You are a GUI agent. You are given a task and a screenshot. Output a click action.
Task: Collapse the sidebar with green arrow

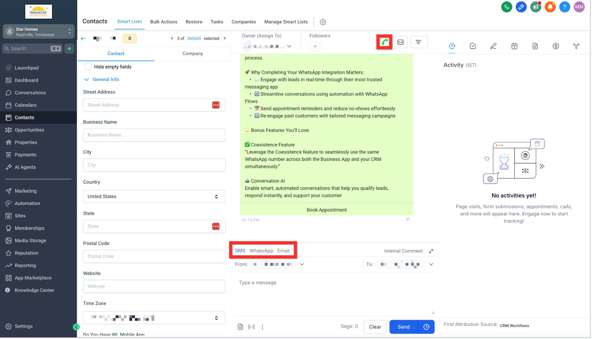(x=76, y=327)
